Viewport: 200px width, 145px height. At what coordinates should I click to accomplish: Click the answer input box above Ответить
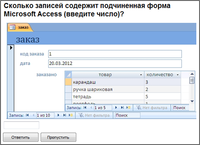pos(21,125)
